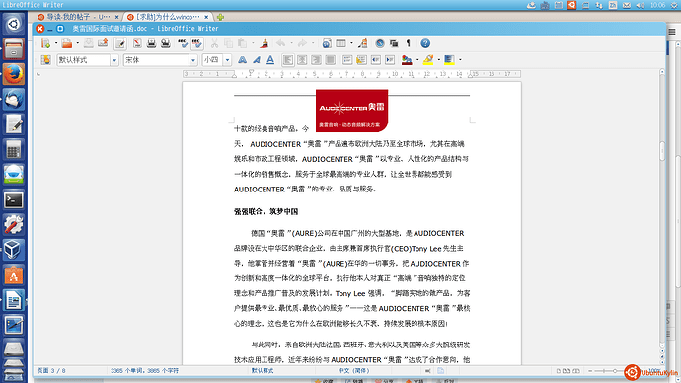Toggle Underline text formatting
This screenshot has height=383, width=681.
pyautogui.click(x=270, y=60)
